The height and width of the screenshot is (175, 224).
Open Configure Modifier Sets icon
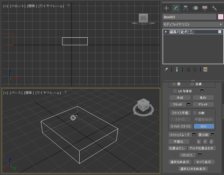click(x=205, y=69)
